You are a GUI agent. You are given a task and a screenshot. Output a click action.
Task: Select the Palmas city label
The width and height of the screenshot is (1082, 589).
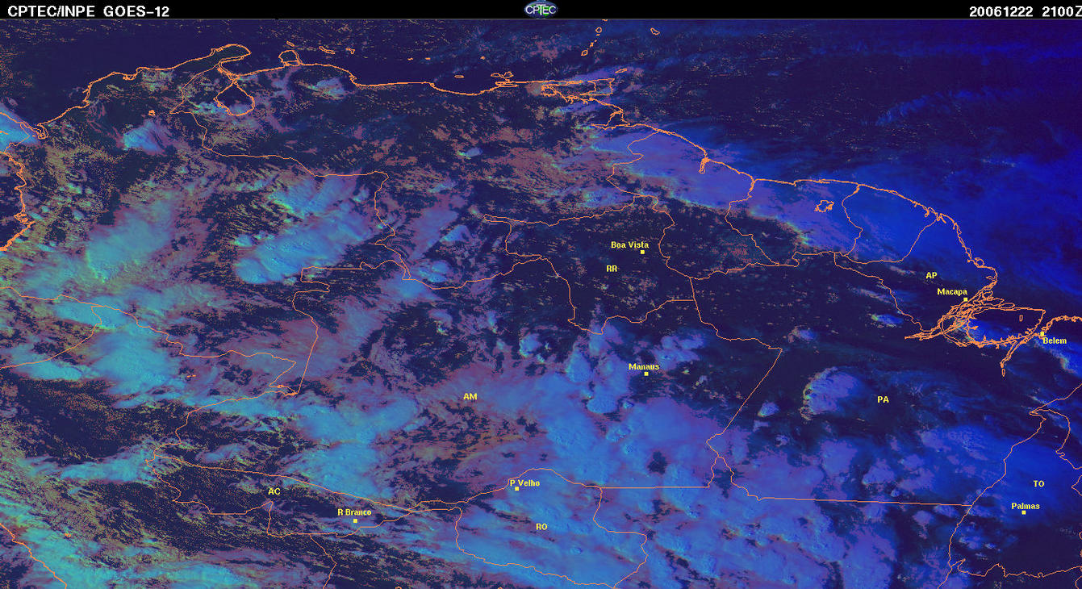coord(1026,506)
